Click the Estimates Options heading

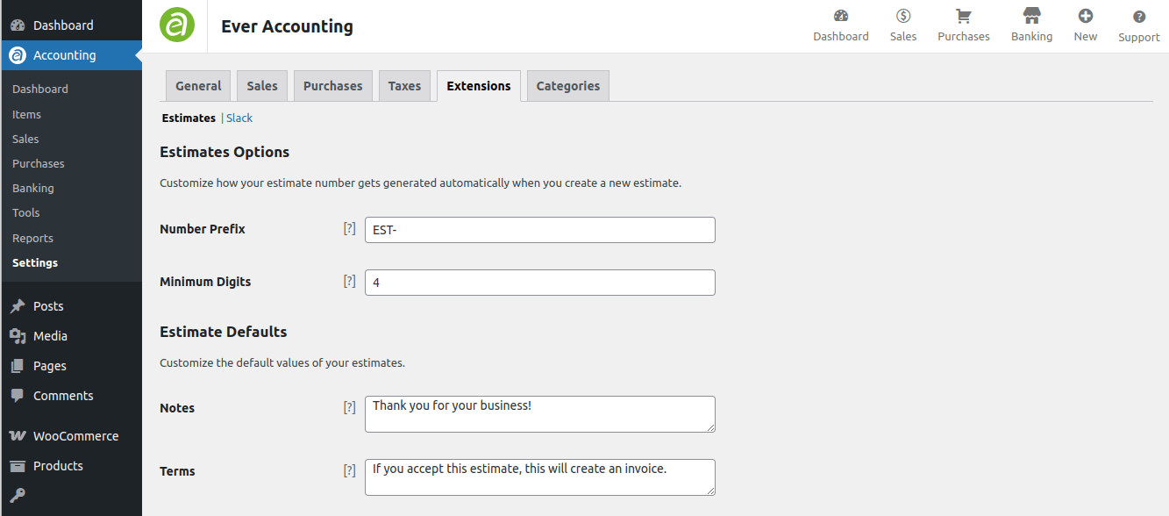coord(225,152)
